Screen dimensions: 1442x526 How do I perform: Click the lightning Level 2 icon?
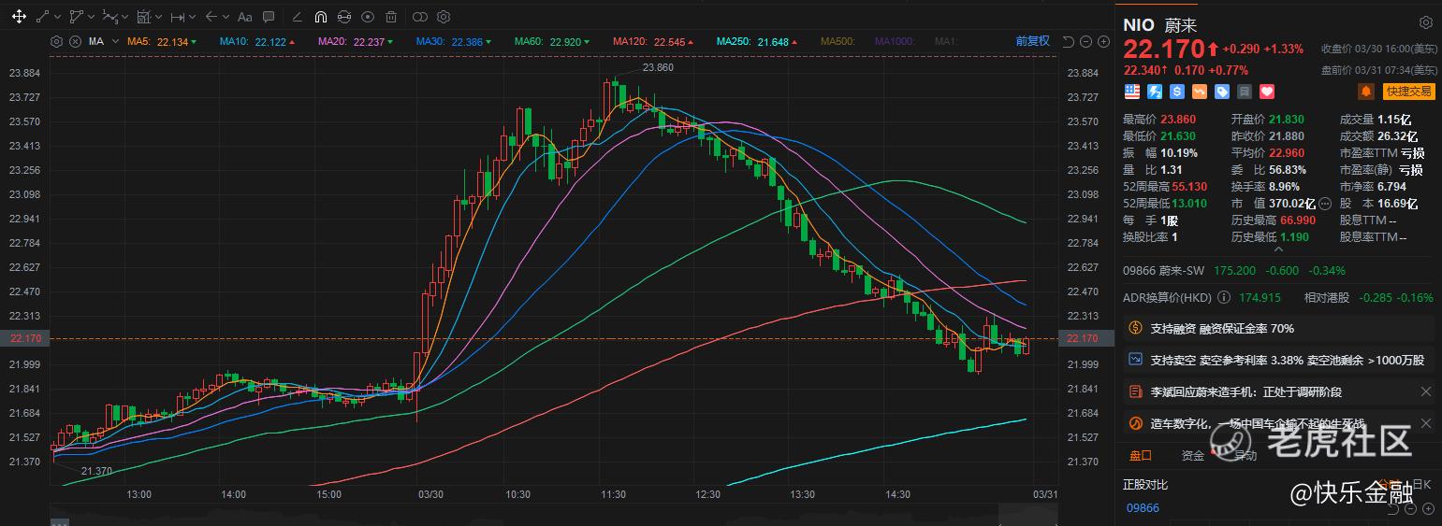coord(1155,92)
